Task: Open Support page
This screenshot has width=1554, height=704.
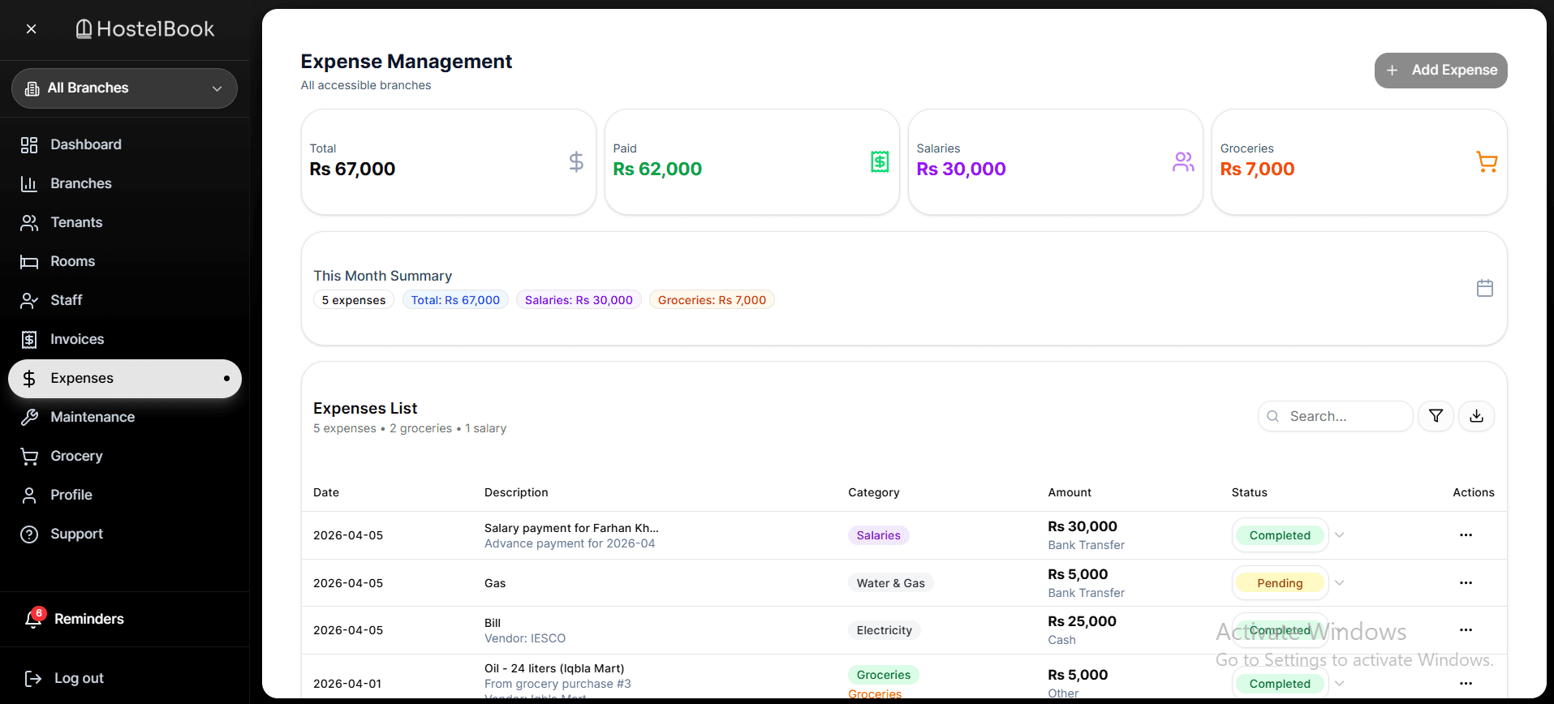Action: click(124, 534)
